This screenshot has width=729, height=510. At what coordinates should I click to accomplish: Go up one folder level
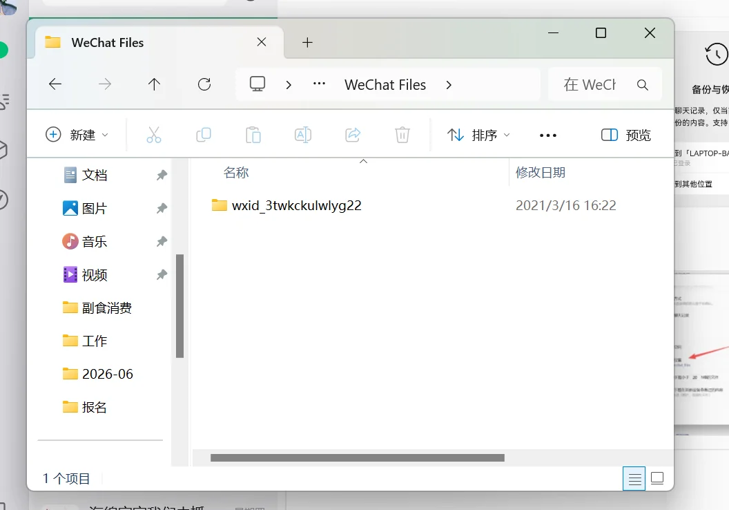pyautogui.click(x=154, y=84)
